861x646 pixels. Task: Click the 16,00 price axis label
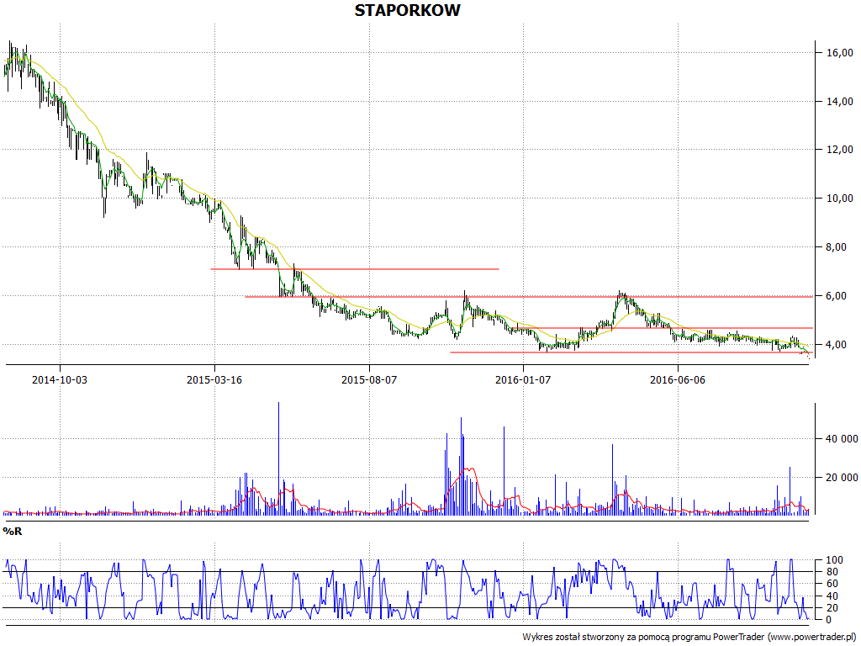tap(840, 53)
